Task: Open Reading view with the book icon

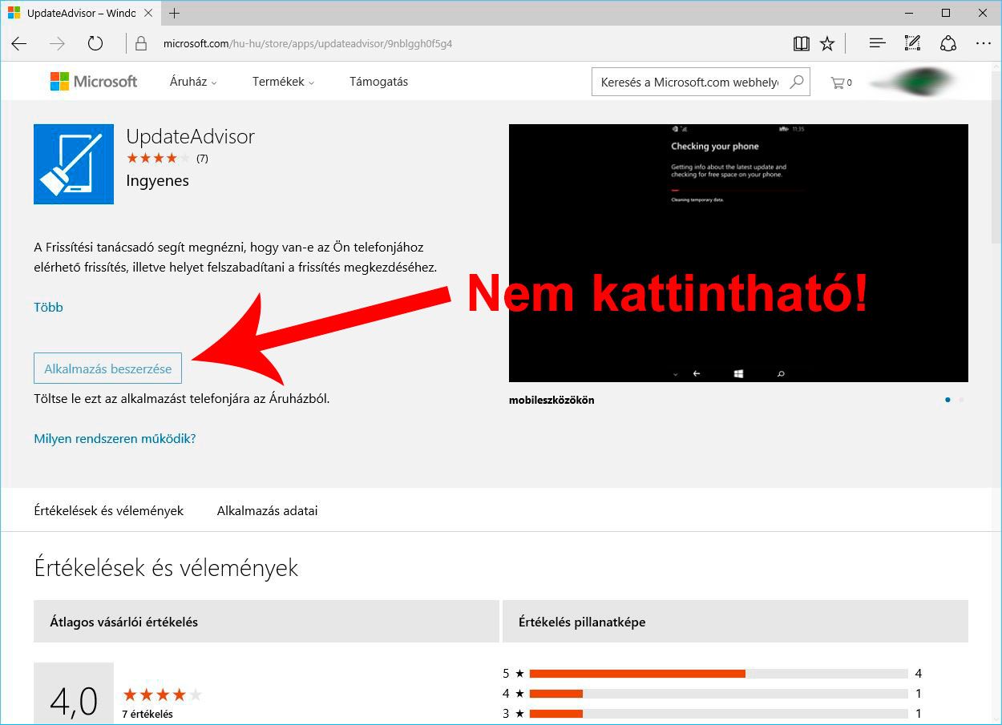Action: click(x=802, y=44)
